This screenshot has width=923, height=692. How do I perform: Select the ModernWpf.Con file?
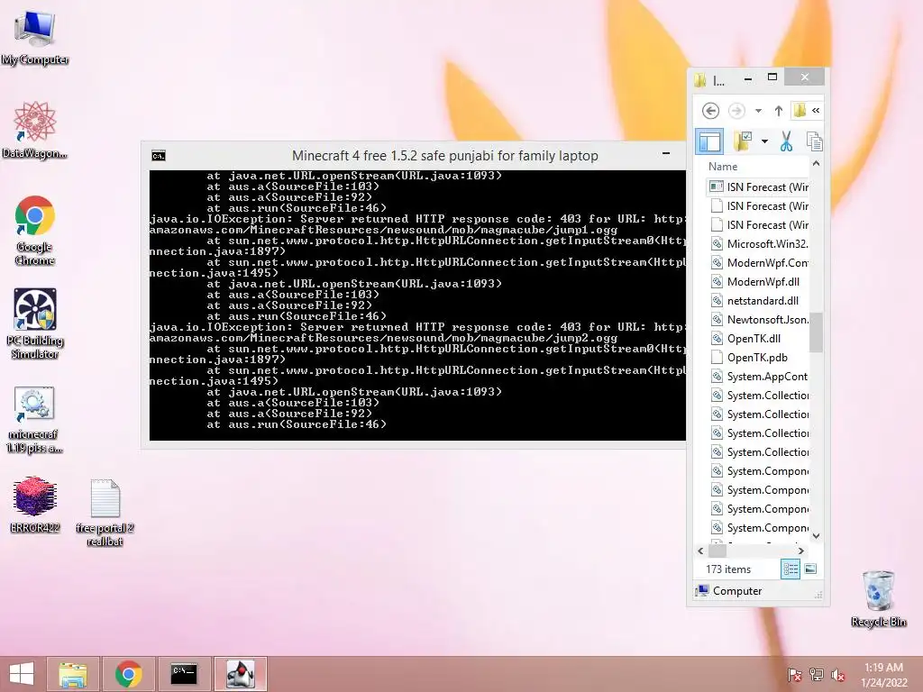click(x=757, y=262)
